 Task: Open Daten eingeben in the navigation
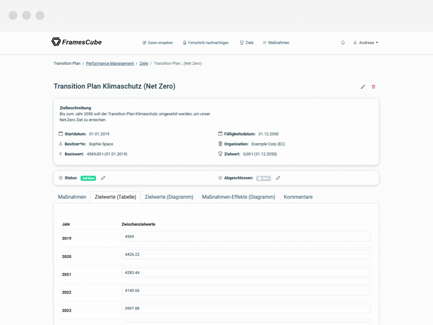pos(158,43)
